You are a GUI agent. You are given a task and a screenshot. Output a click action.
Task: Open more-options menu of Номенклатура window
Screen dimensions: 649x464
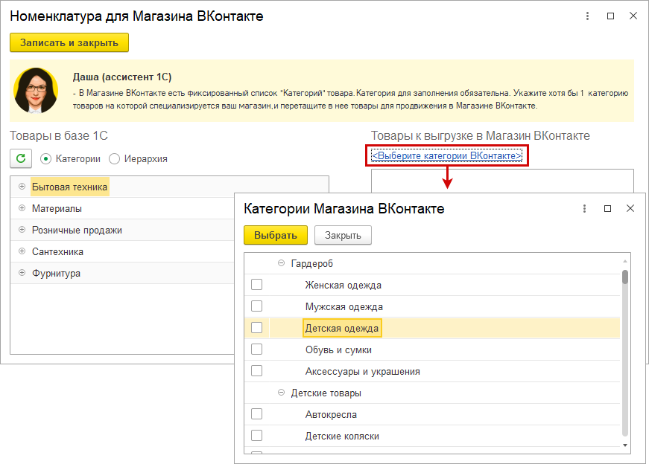coord(587,16)
